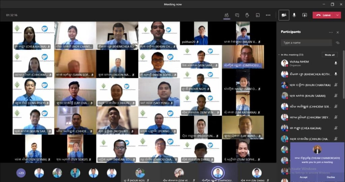Select KHUN CHANTIKA in participant list

pos(309,85)
